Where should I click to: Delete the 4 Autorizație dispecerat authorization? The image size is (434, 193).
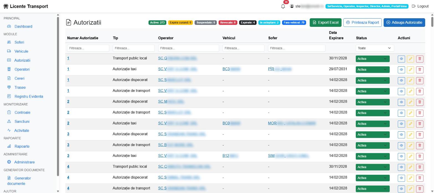click(420, 178)
